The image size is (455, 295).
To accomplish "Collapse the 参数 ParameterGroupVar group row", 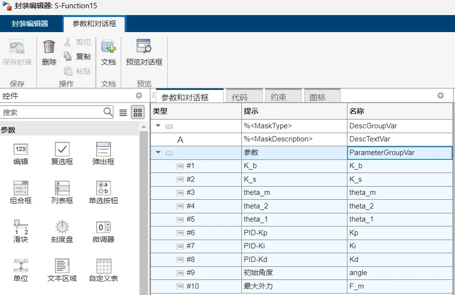I will tap(158, 153).
